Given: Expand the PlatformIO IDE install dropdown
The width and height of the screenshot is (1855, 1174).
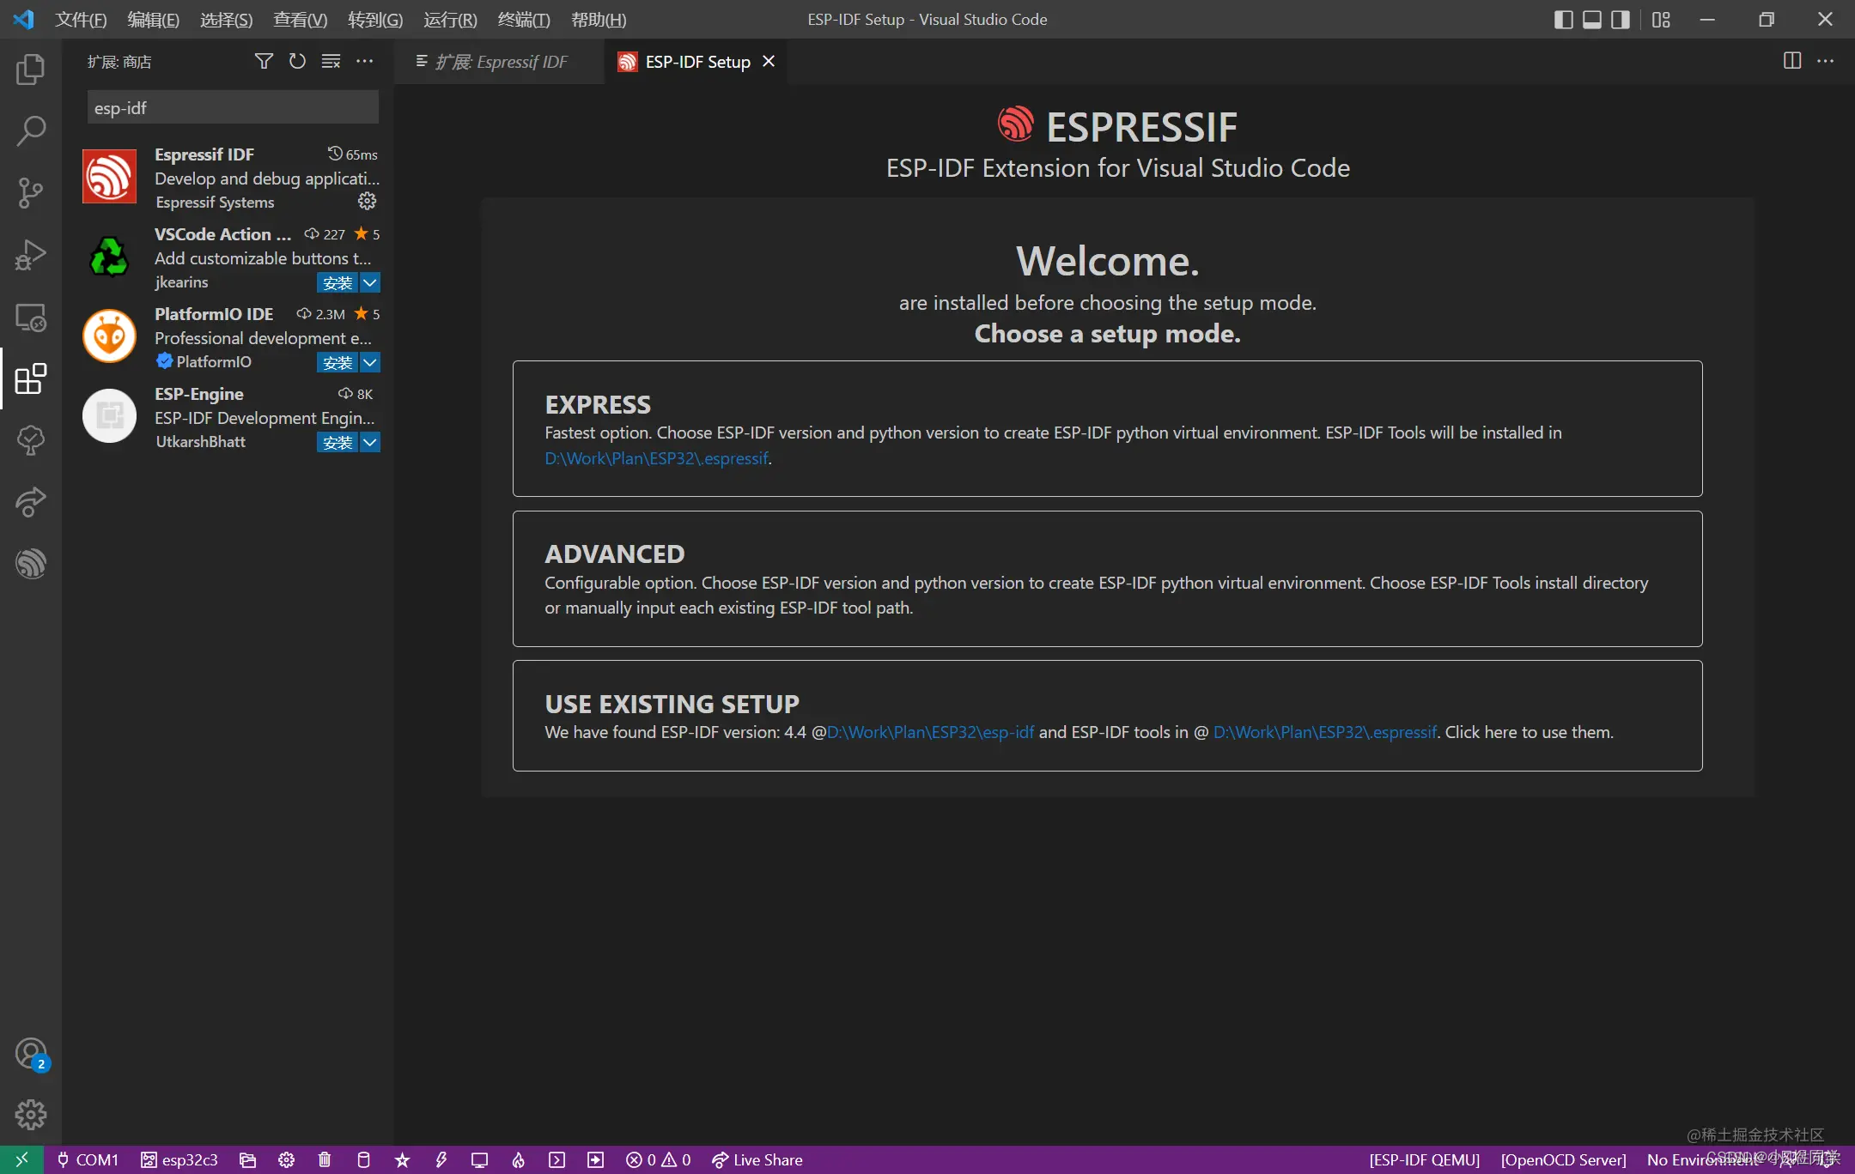Looking at the screenshot, I should tap(370, 360).
